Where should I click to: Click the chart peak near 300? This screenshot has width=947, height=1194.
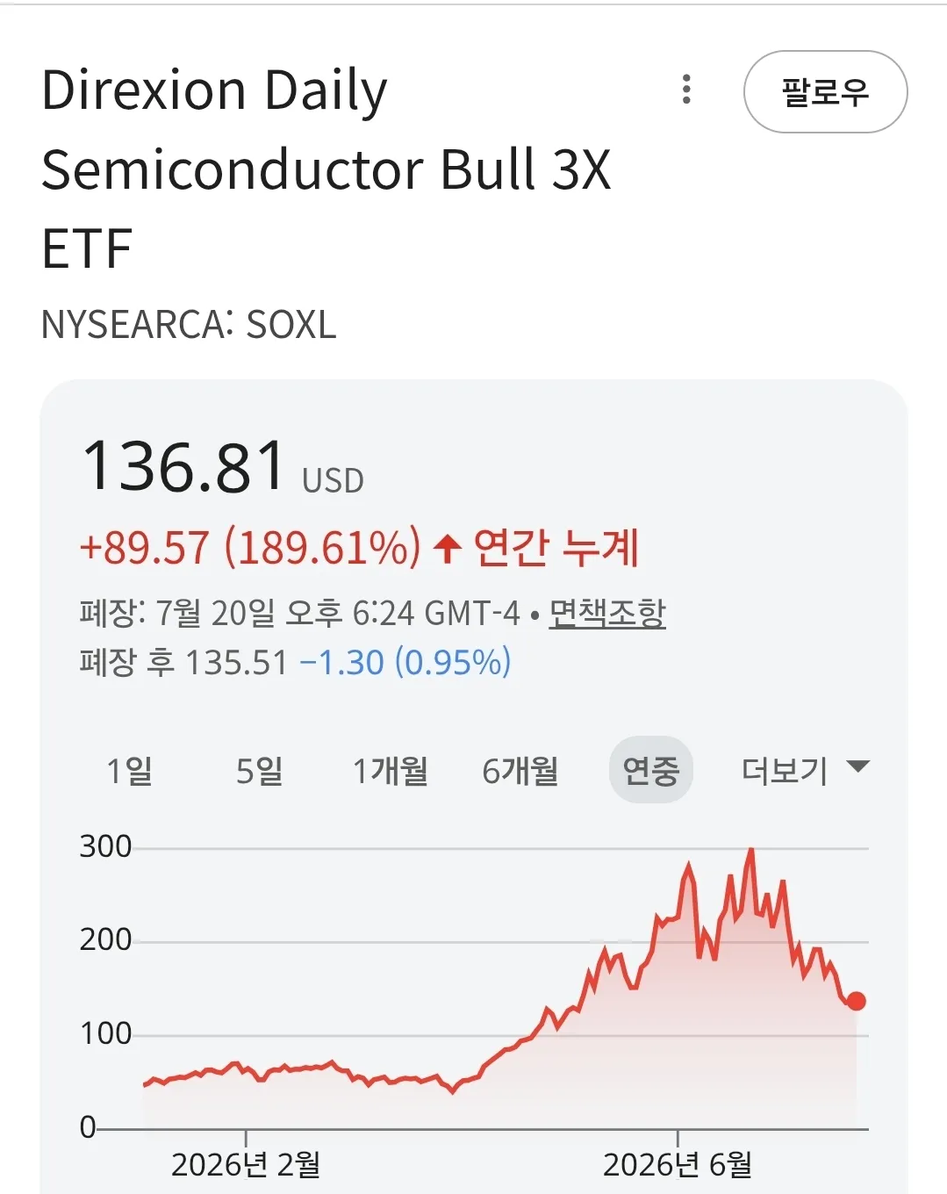tap(750, 850)
